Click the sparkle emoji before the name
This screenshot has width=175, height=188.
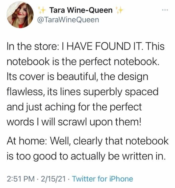42,10
